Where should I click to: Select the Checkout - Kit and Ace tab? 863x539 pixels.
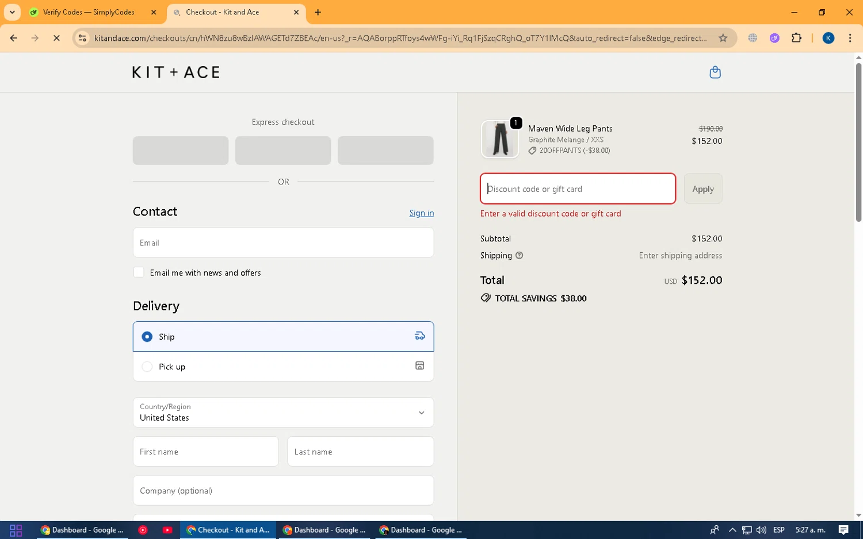click(236, 12)
